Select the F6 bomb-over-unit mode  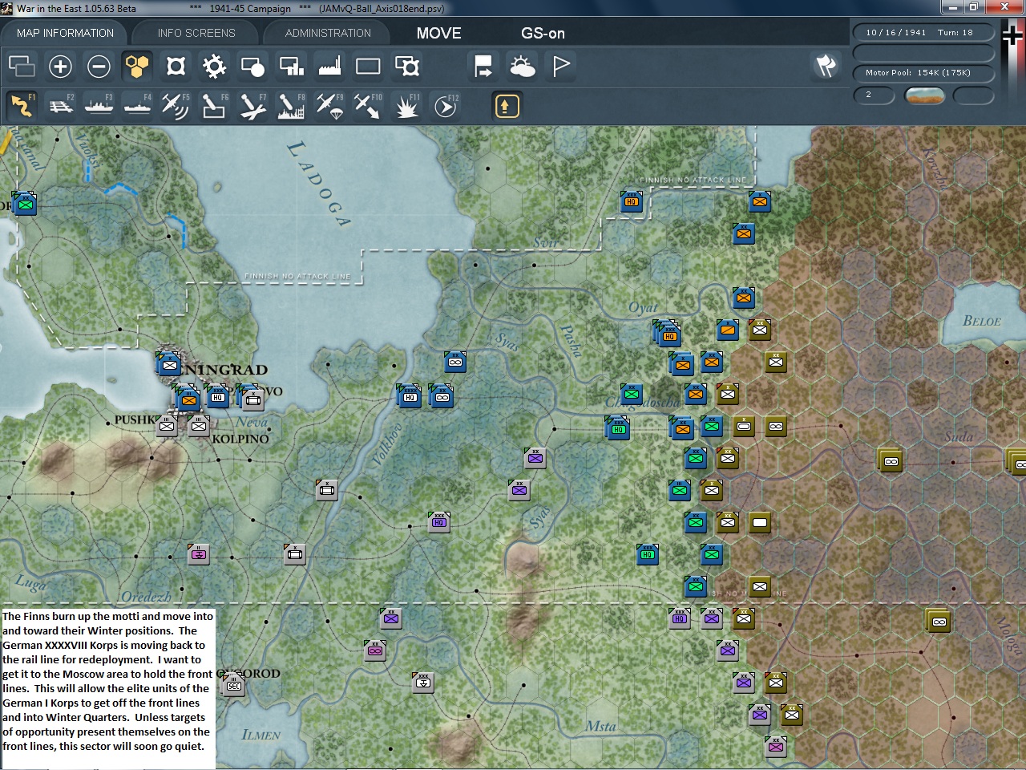214,106
